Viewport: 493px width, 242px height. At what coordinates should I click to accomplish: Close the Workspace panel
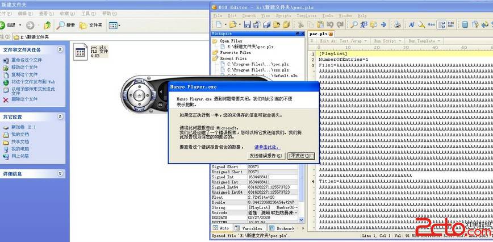(x=303, y=34)
